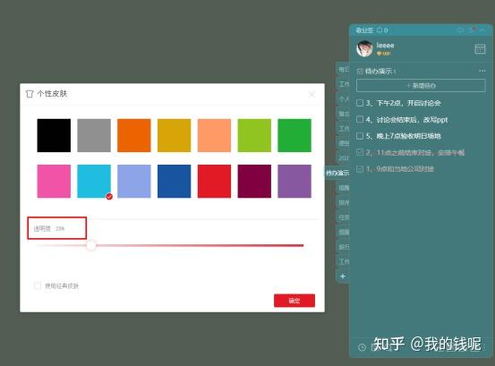Open the three-dot menu beside 待办演示
This screenshot has height=366, width=495.
(482, 71)
